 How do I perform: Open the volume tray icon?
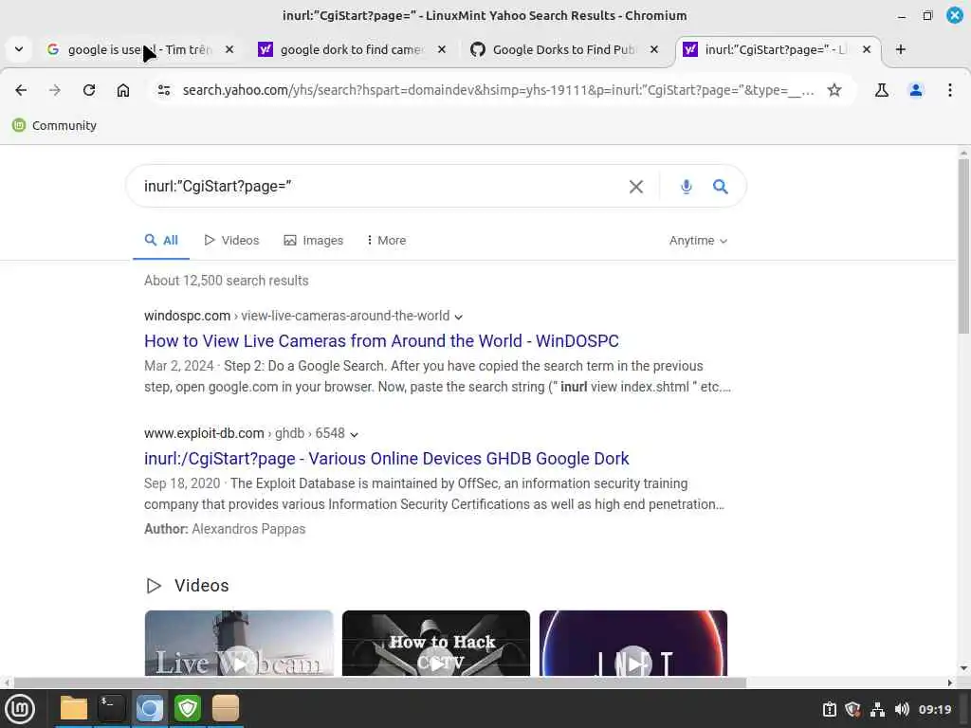coord(902,709)
